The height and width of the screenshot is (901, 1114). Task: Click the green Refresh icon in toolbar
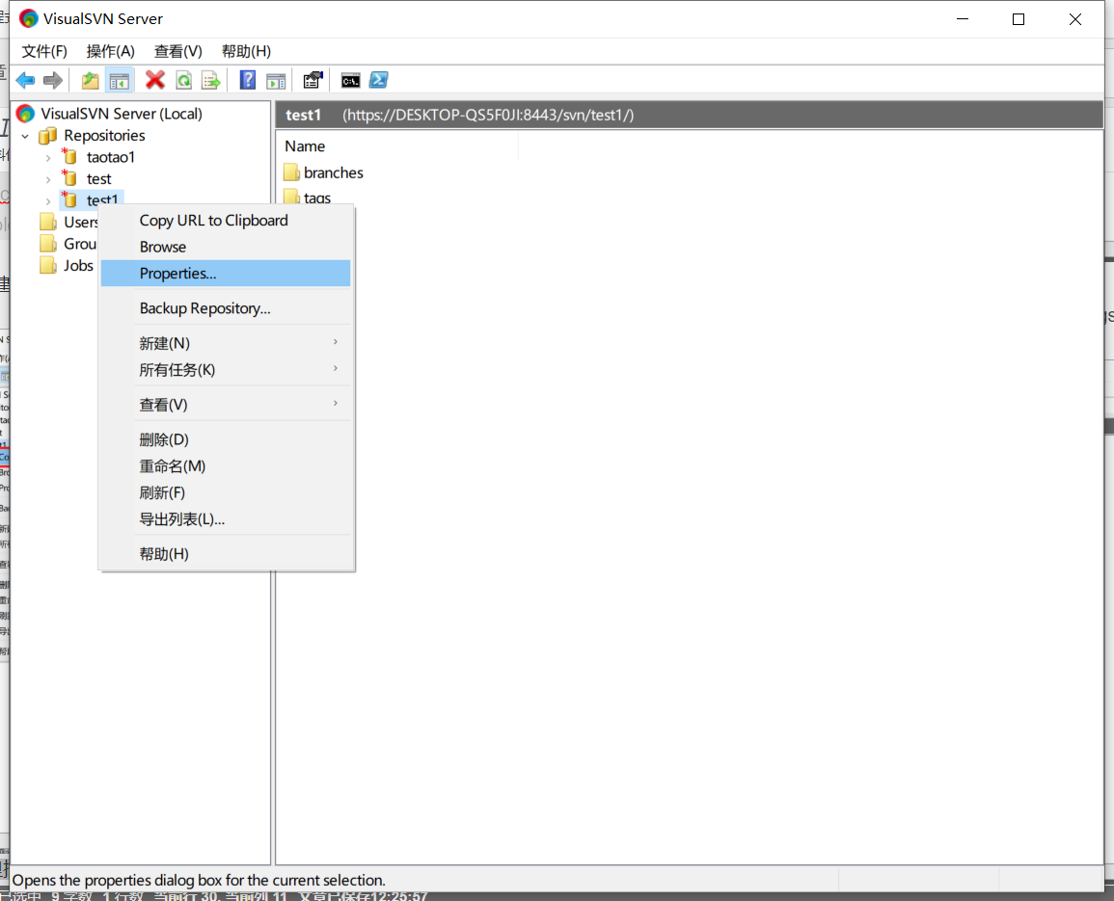(184, 80)
